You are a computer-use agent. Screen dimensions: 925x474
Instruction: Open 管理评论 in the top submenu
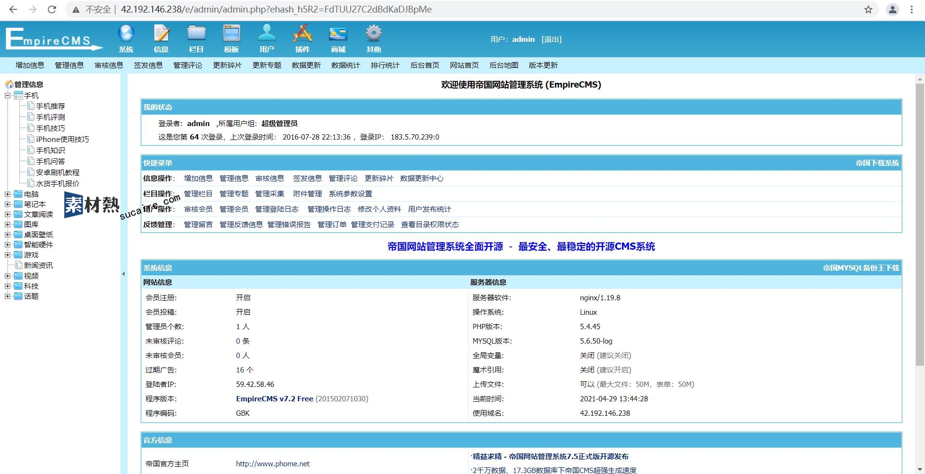click(x=188, y=65)
